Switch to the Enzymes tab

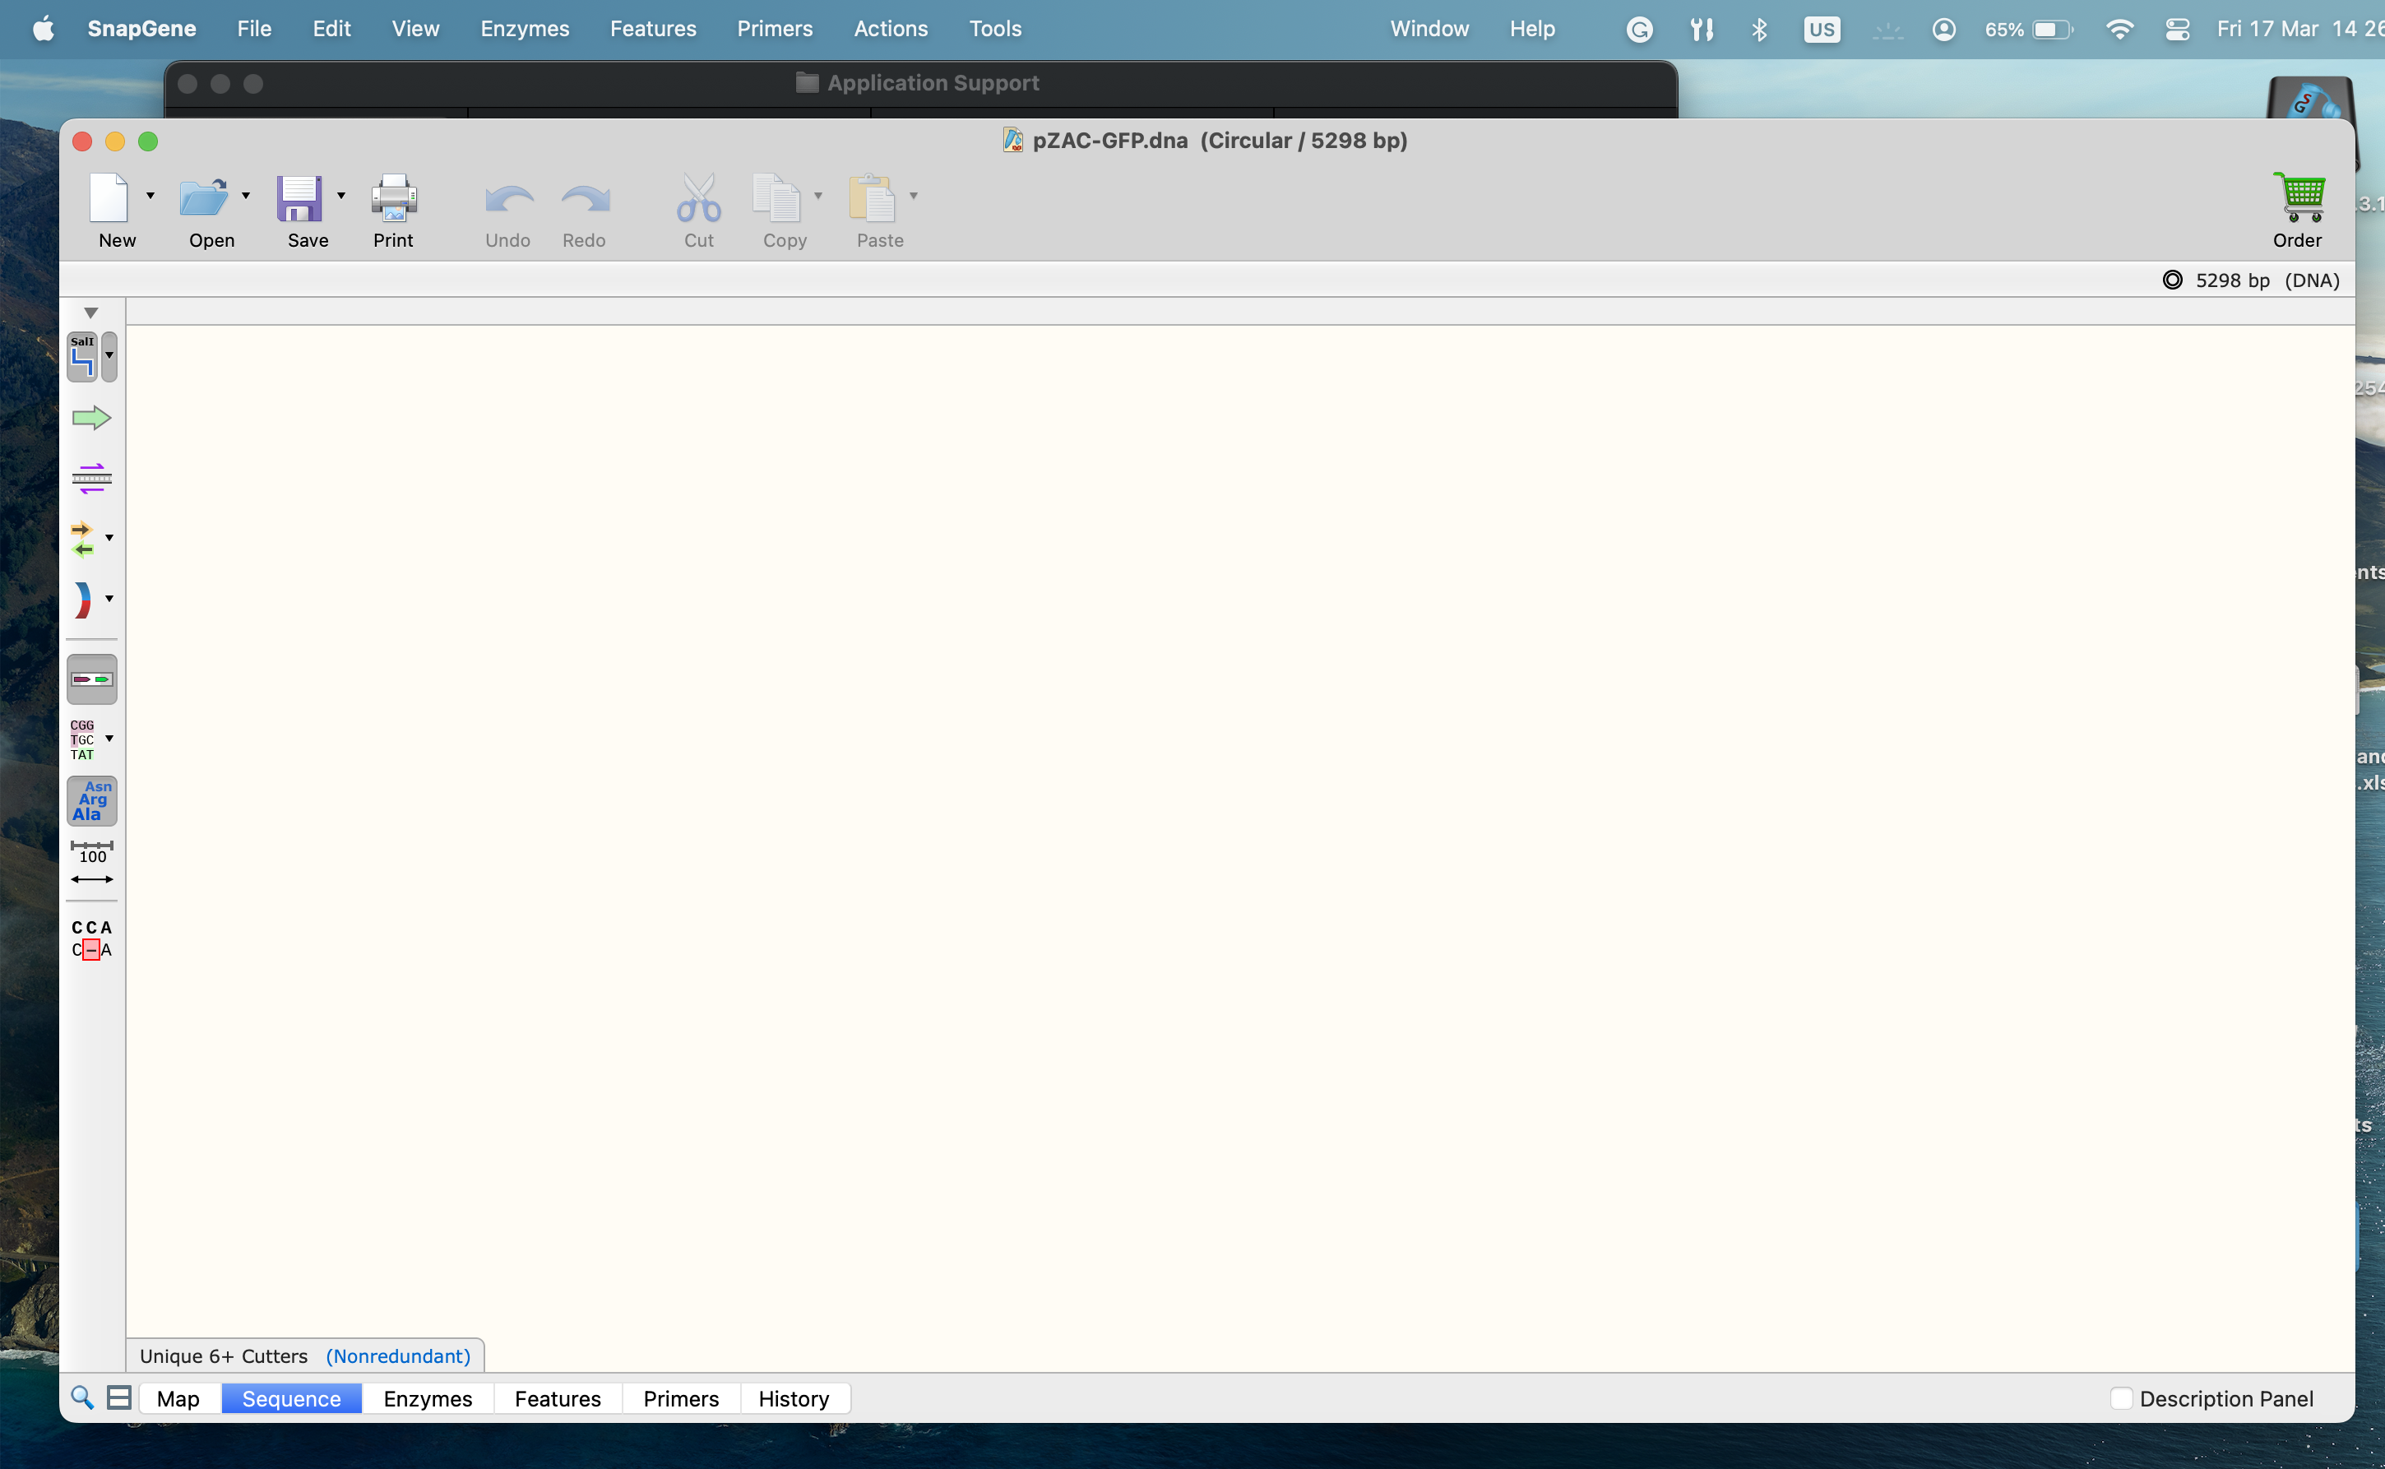point(428,1398)
